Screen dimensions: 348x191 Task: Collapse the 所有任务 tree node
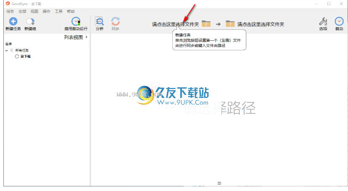click(x=7, y=50)
